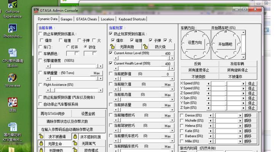This screenshot has height=152, width=276.
Task: Toggle the lock icon beside 决不被通缉
Action: [41, 136]
